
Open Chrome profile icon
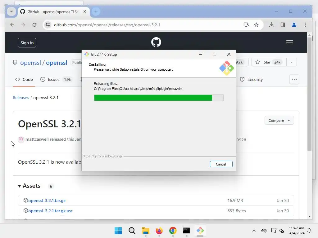294,25
